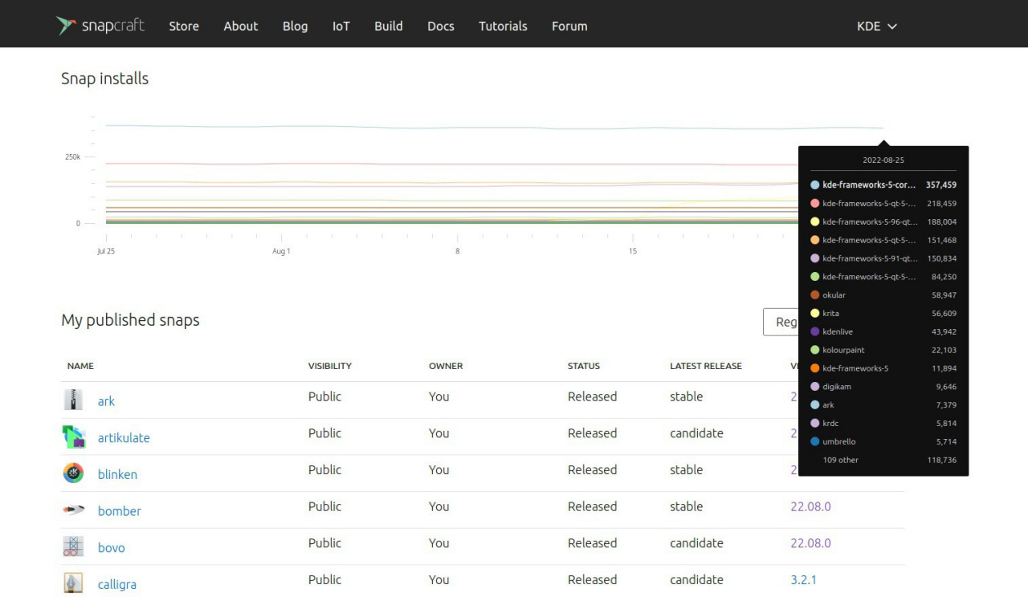Image resolution: width=1028 pixels, height=597 pixels.
Task: Click the kdenlive purple legend dot
Action: [x=815, y=331]
